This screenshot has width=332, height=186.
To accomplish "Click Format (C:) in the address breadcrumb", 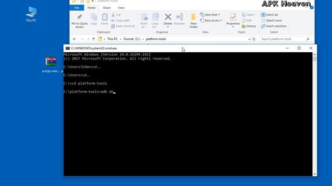I will (x=132, y=39).
